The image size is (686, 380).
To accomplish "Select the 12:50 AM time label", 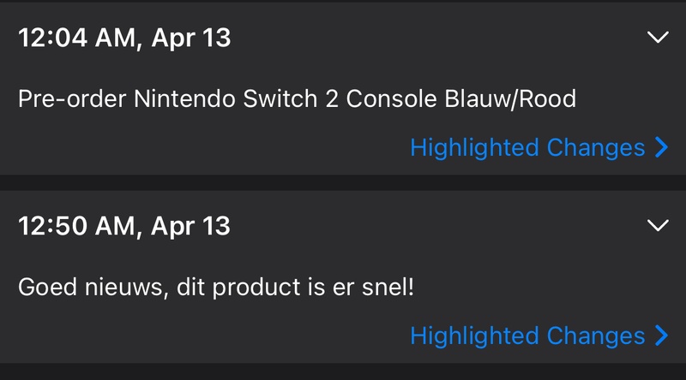I will (75, 225).
